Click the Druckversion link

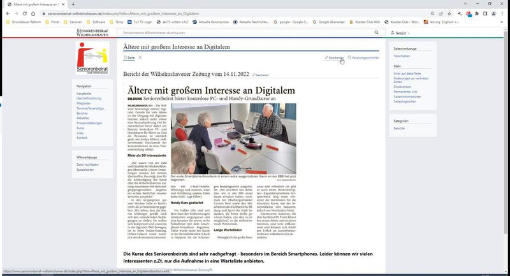[404, 87]
